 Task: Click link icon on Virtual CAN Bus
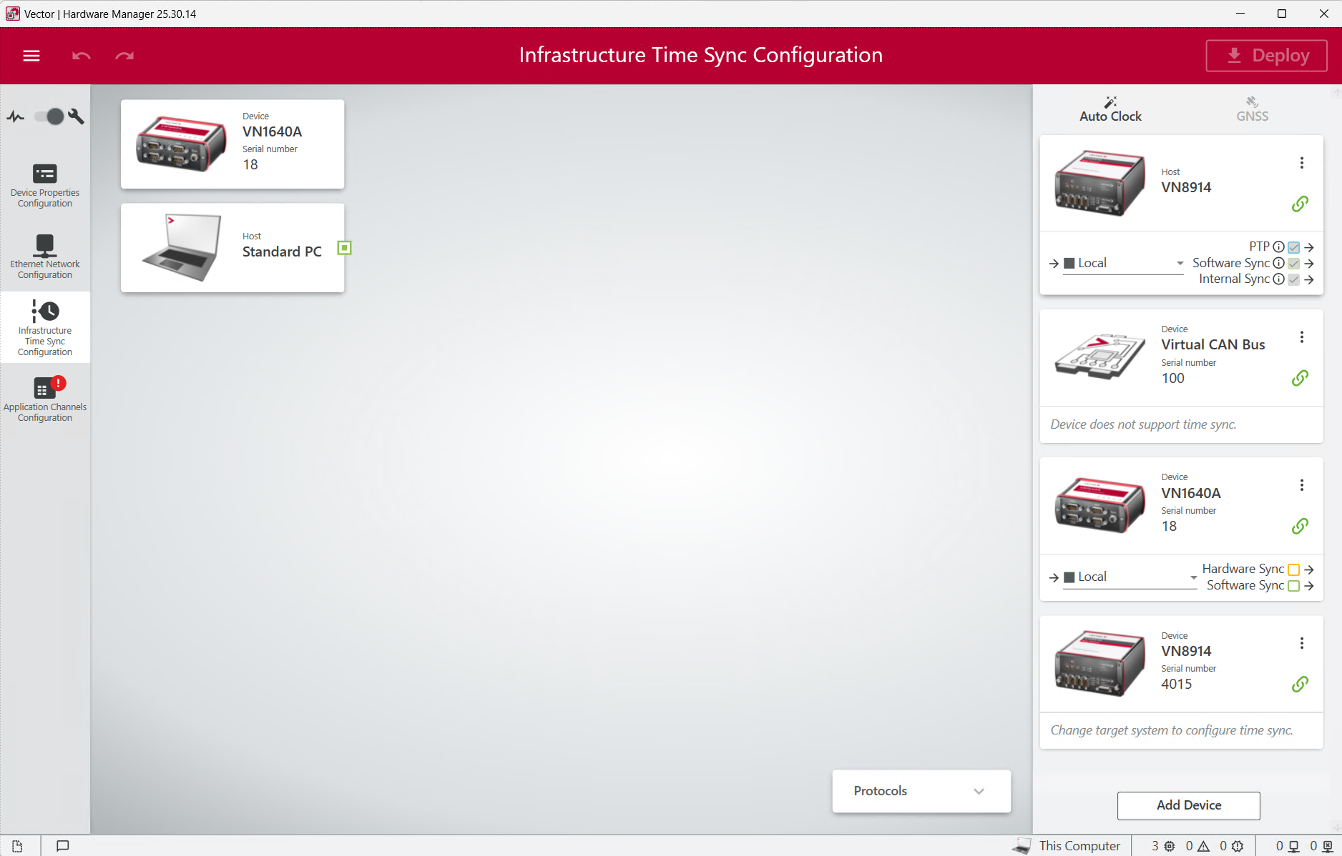click(x=1300, y=378)
